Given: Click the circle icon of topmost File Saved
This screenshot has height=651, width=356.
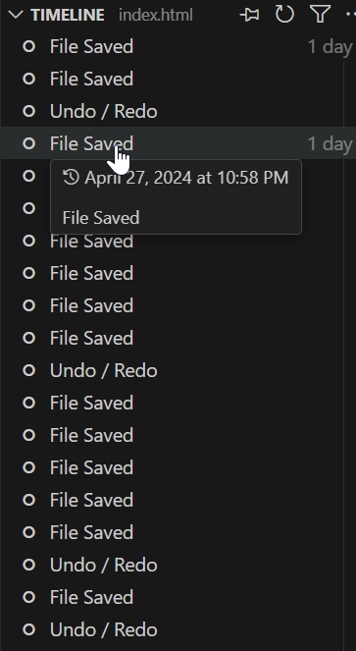Looking at the screenshot, I should point(28,46).
